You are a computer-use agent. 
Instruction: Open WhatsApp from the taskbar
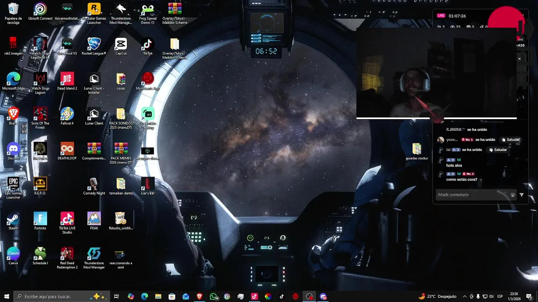click(214, 297)
